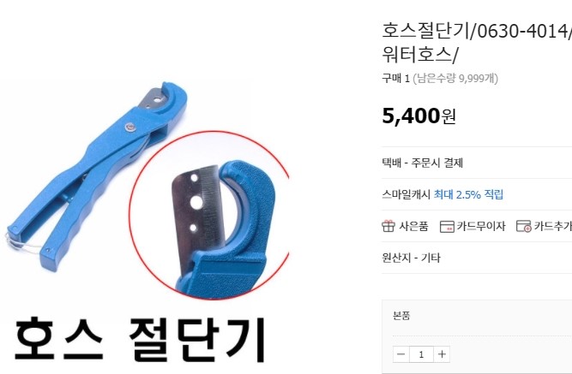The height and width of the screenshot is (374, 572).
Task: Select the 본품 option label
Action: point(401,315)
